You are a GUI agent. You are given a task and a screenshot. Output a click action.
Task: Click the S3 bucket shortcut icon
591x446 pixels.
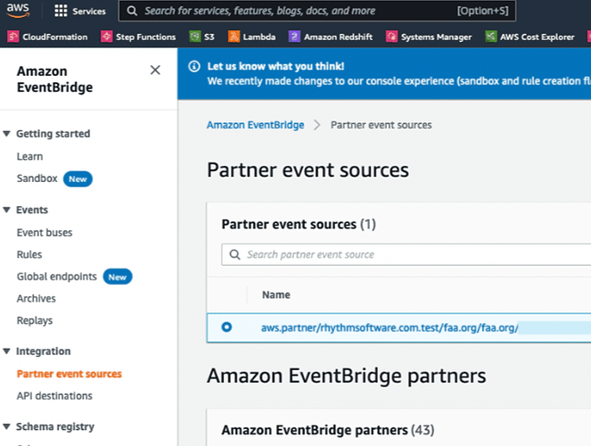(x=195, y=37)
